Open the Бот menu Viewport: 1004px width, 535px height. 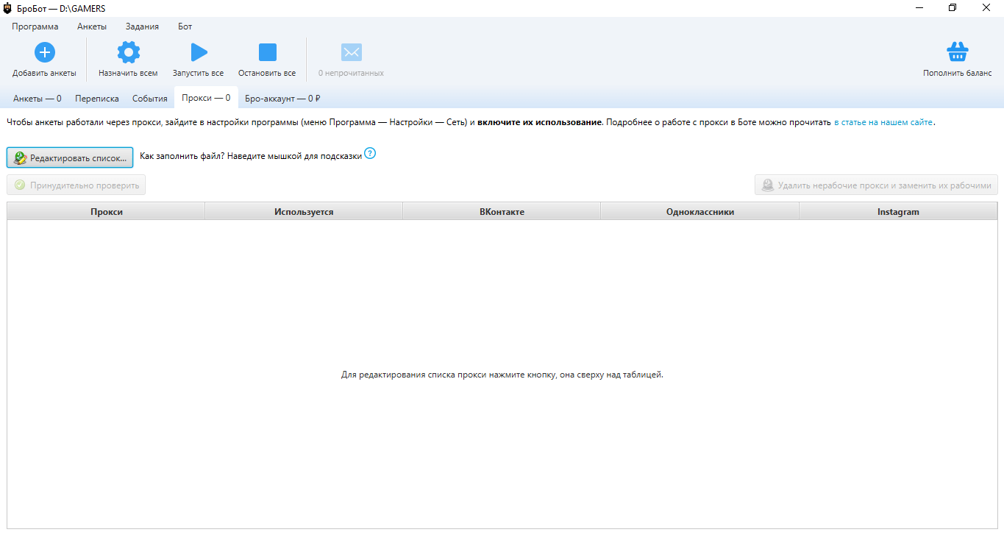185,26
